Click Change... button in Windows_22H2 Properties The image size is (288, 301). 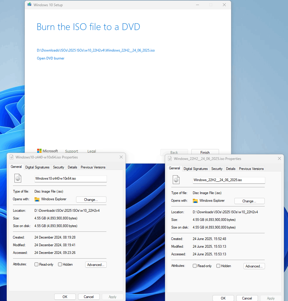tap(249, 201)
